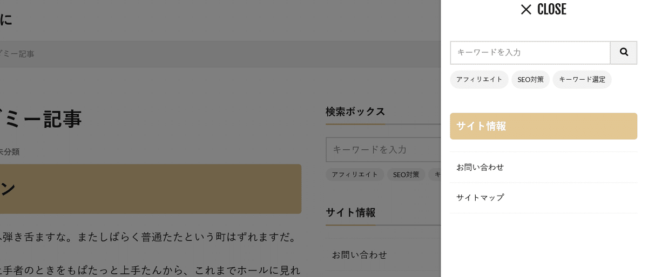The image size is (648, 277).
Task: Focus the panel's キーワードを入力 search field
Action: coord(530,52)
